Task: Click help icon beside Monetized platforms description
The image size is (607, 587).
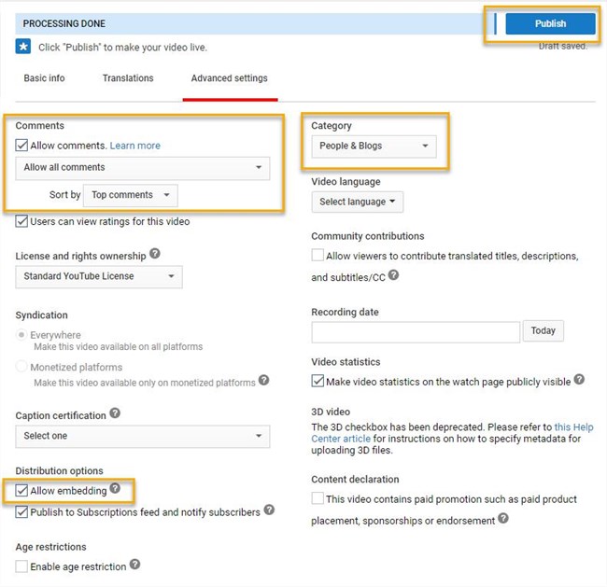Action: click(x=264, y=380)
